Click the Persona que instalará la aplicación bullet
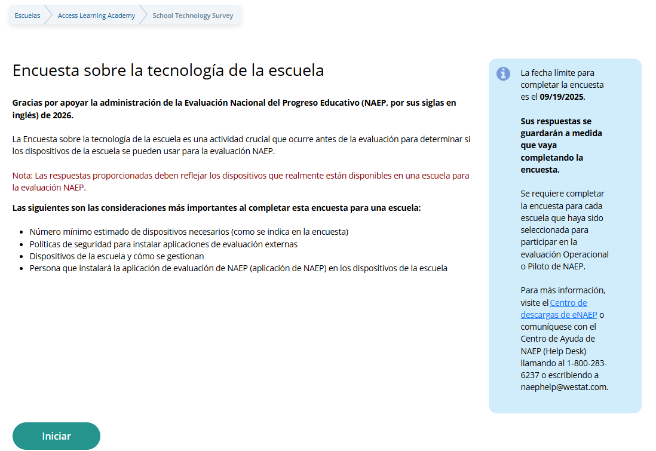This screenshot has width=656, height=451. tap(238, 268)
